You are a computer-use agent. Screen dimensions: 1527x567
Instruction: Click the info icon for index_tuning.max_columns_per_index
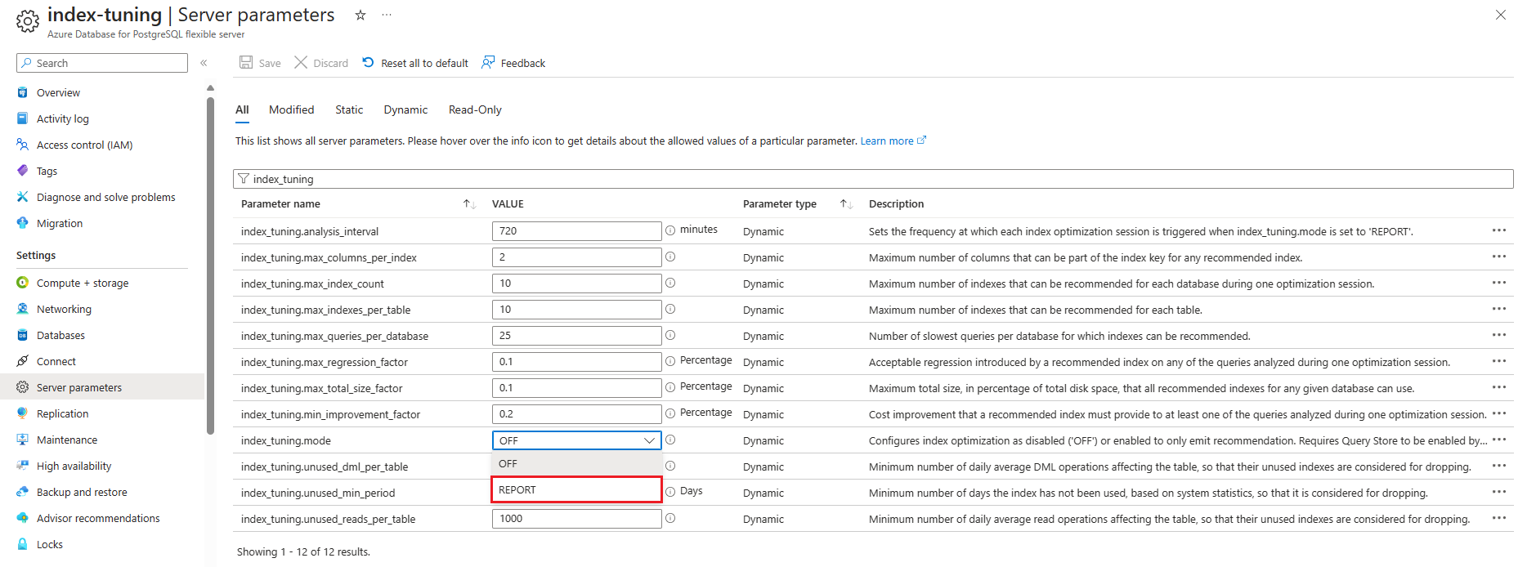pos(670,257)
